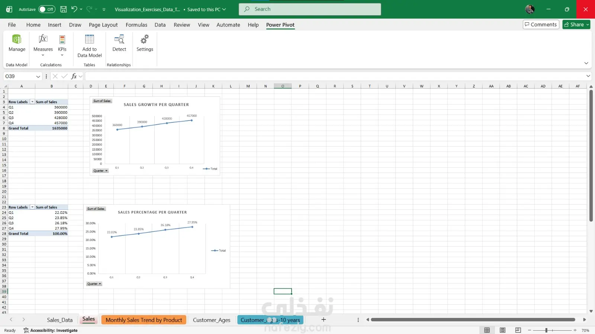Select Monthly Sales Trend by Product sheet
Viewport: 595px width, 334px height.
(x=144, y=320)
